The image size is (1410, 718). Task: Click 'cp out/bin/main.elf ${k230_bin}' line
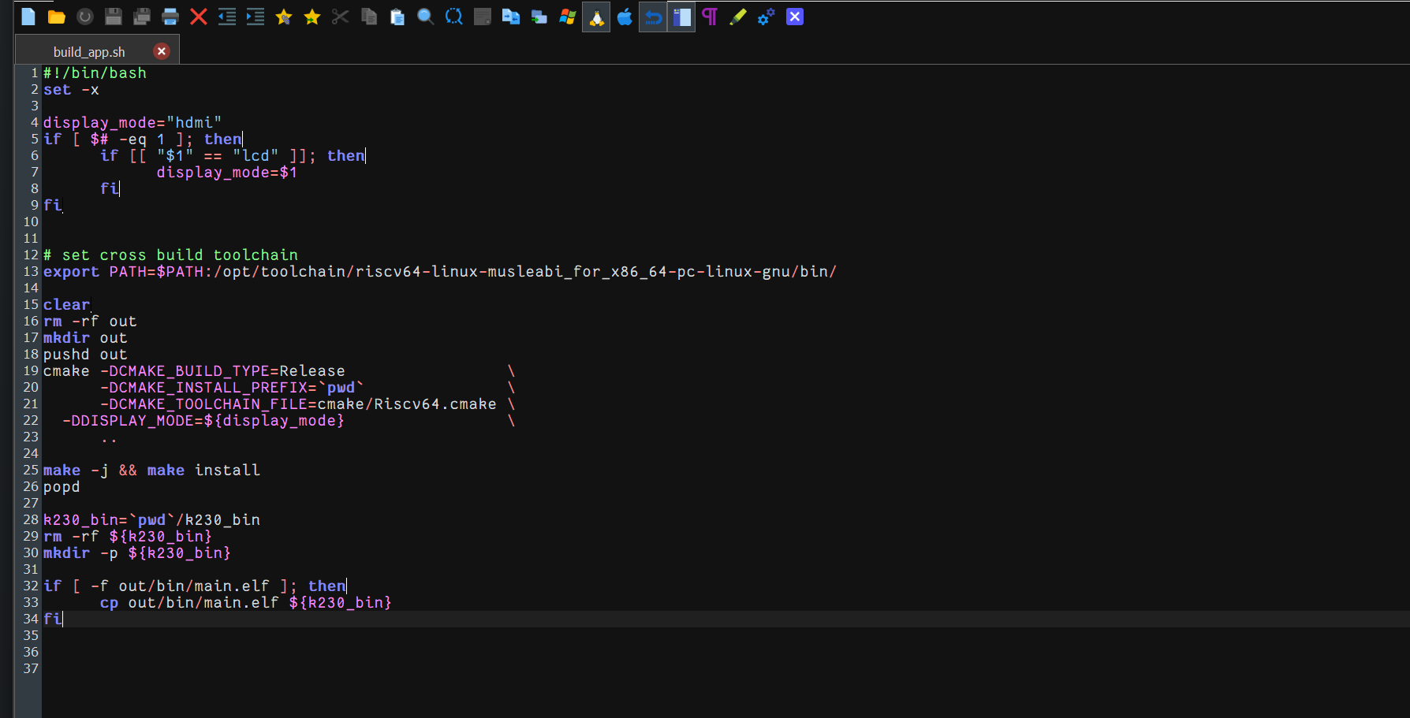(246, 602)
